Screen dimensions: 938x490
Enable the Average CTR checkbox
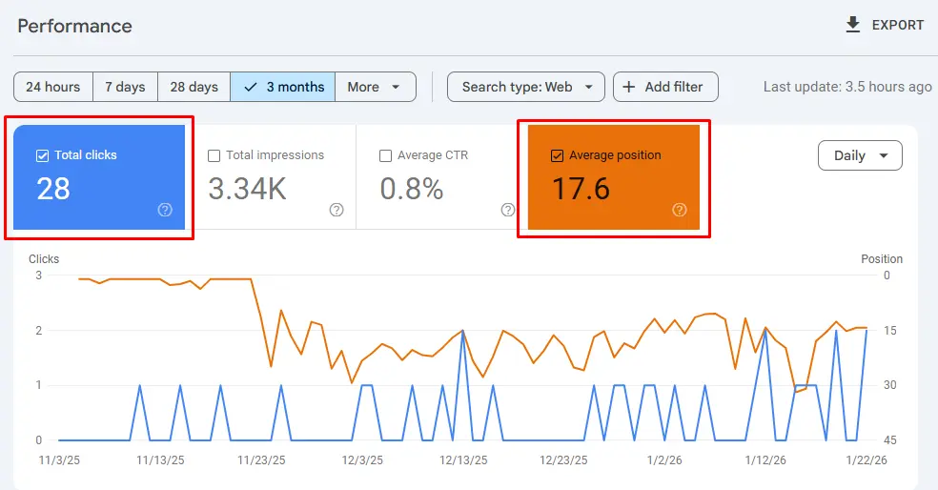385,155
